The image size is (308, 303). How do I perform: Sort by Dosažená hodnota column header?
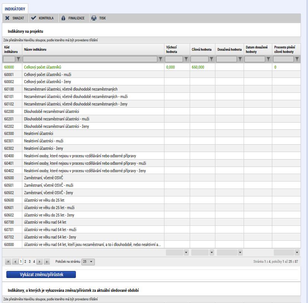pos(230,50)
